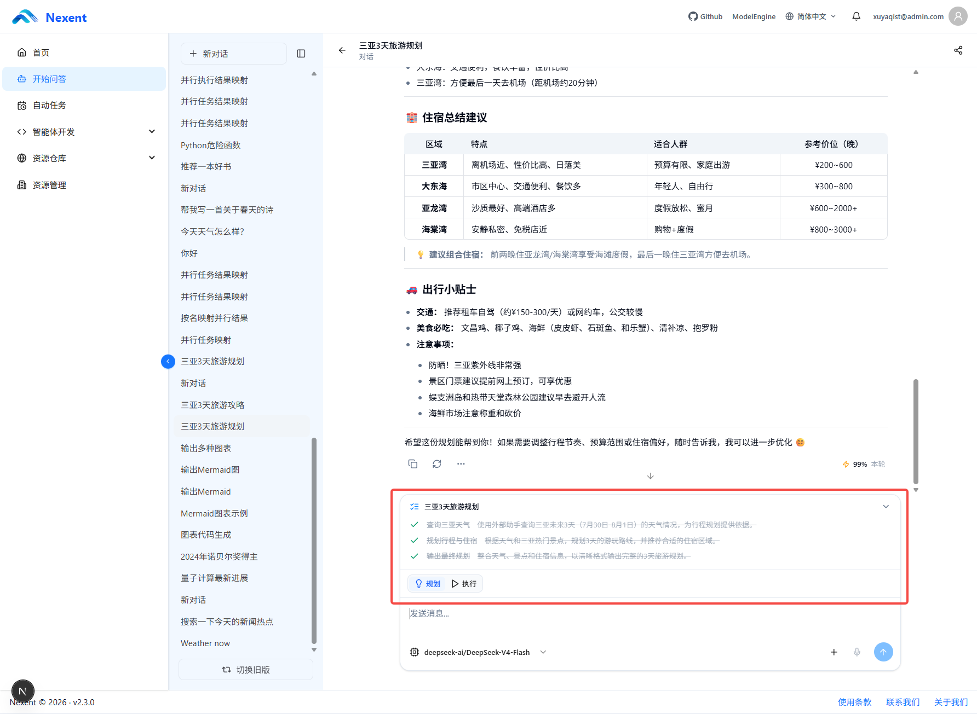977x714 pixels.
Task: Open 自动任务 in the sidebar
Action: tap(84, 105)
